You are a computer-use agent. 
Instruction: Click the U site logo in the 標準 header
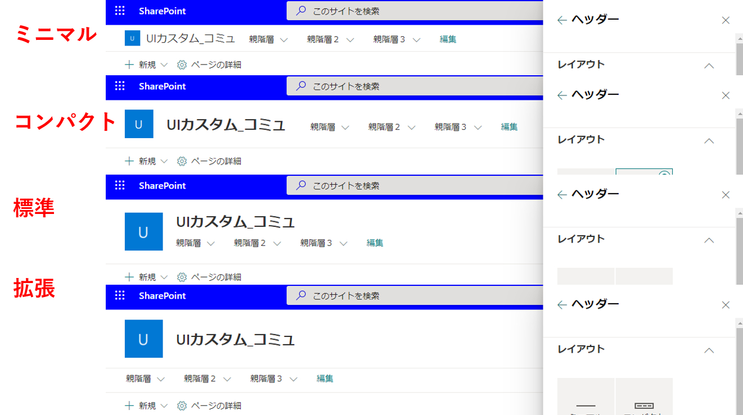click(x=144, y=231)
